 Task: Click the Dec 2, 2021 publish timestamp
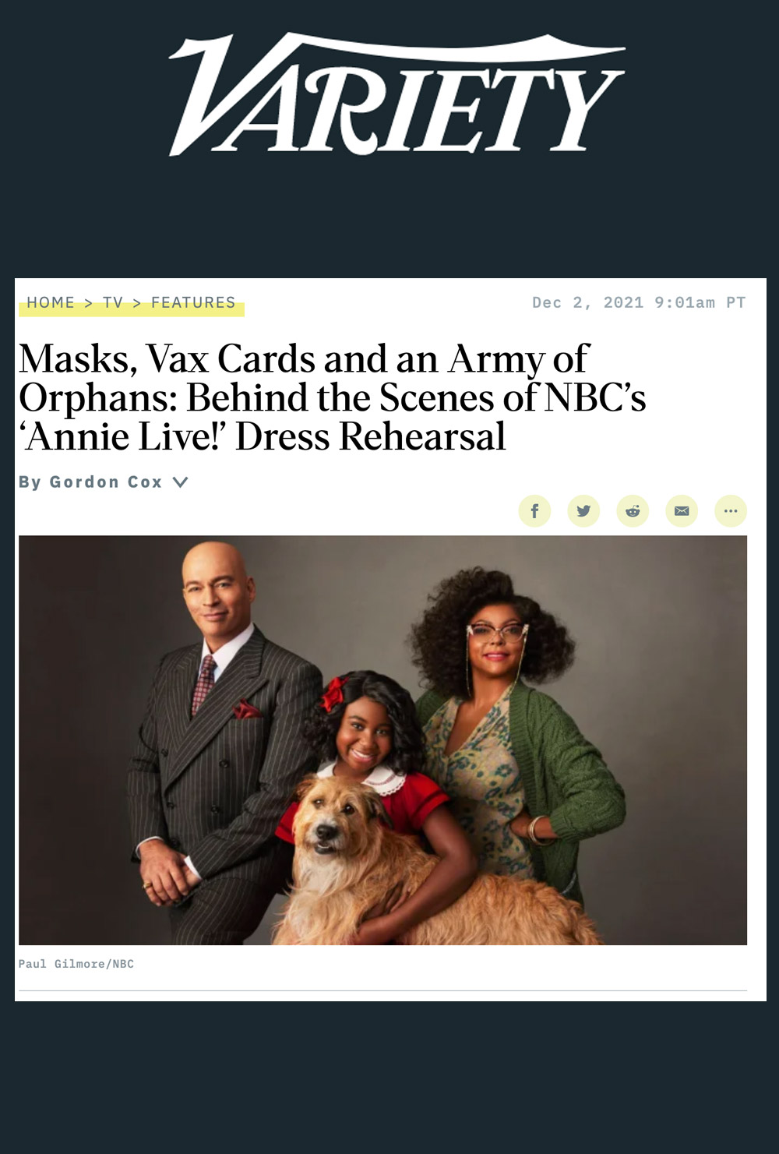639,302
